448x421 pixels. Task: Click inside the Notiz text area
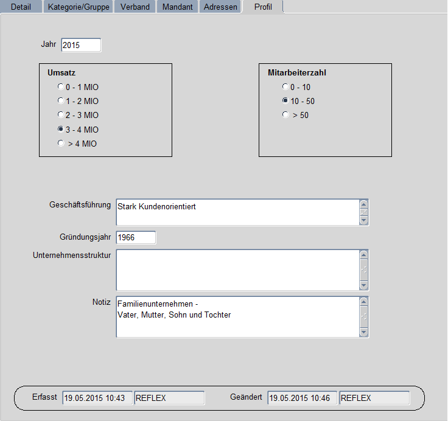click(236, 316)
